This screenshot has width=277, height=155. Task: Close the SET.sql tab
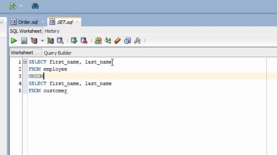point(77,22)
